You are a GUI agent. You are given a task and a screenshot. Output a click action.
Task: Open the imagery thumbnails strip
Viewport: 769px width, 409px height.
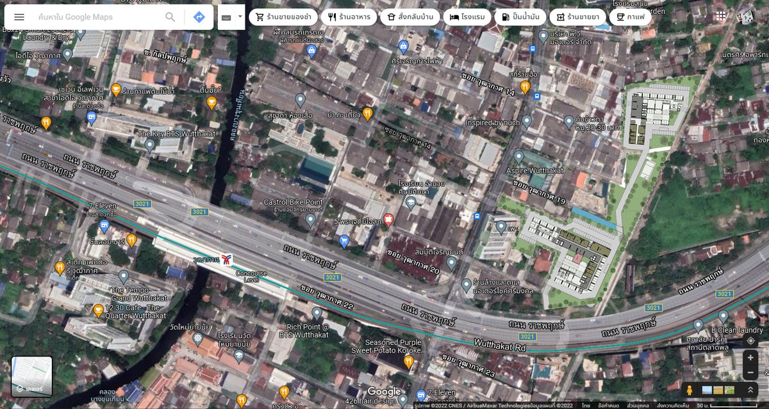click(718, 390)
